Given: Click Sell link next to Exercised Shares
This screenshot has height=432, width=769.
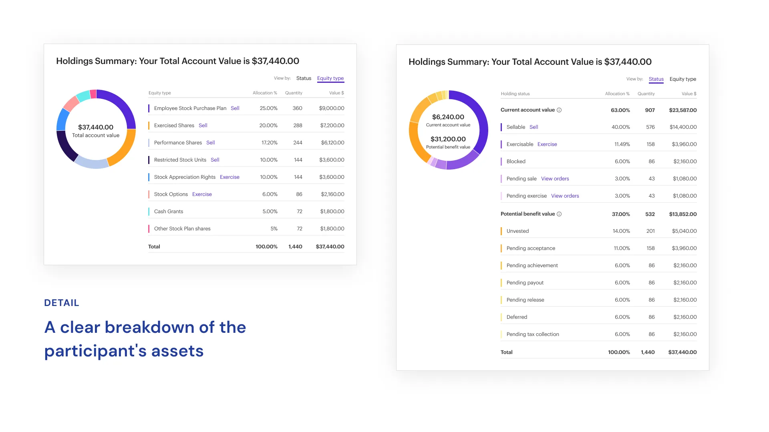Looking at the screenshot, I should point(203,126).
